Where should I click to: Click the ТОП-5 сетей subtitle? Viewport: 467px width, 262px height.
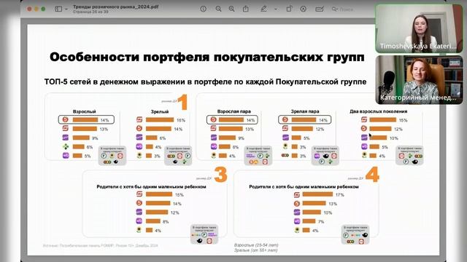[205, 82]
